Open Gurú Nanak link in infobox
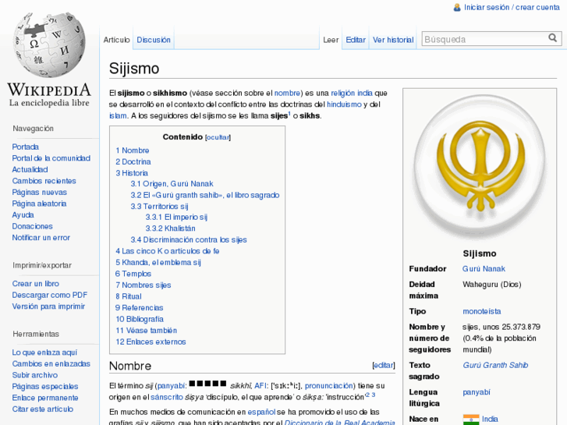This screenshot has width=567, height=425. tap(484, 269)
